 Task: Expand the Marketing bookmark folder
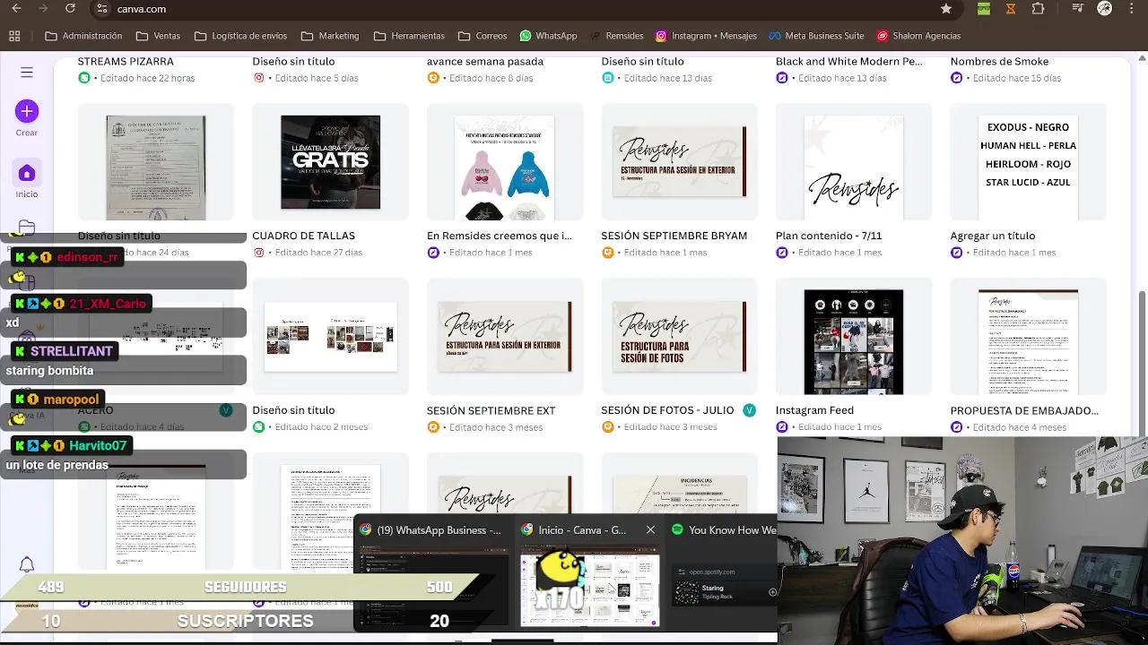pyautogui.click(x=330, y=36)
